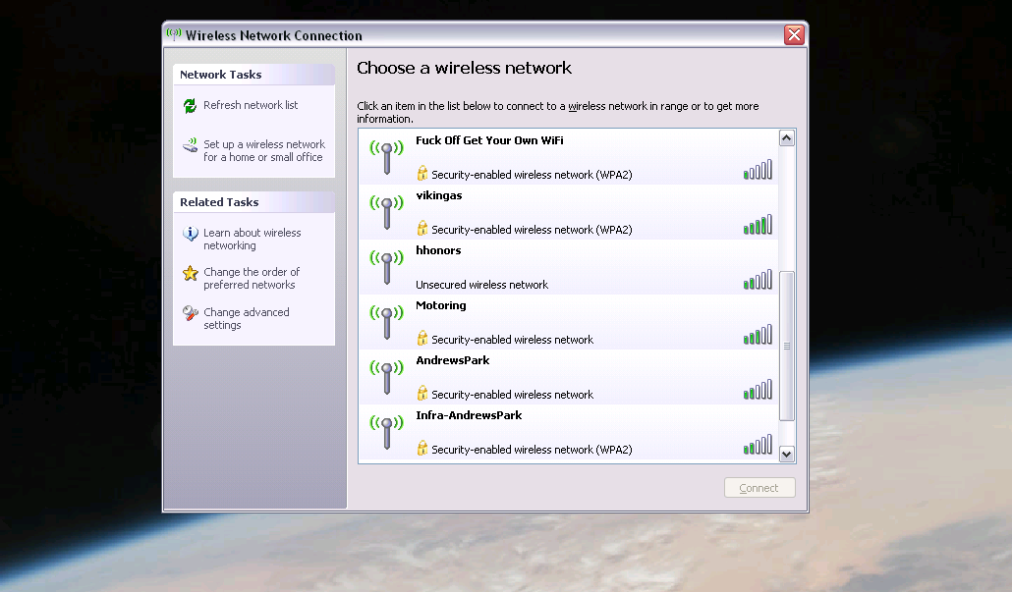Click the padlock icon under AndrewsPark
The image size is (1012, 592).
point(422,394)
